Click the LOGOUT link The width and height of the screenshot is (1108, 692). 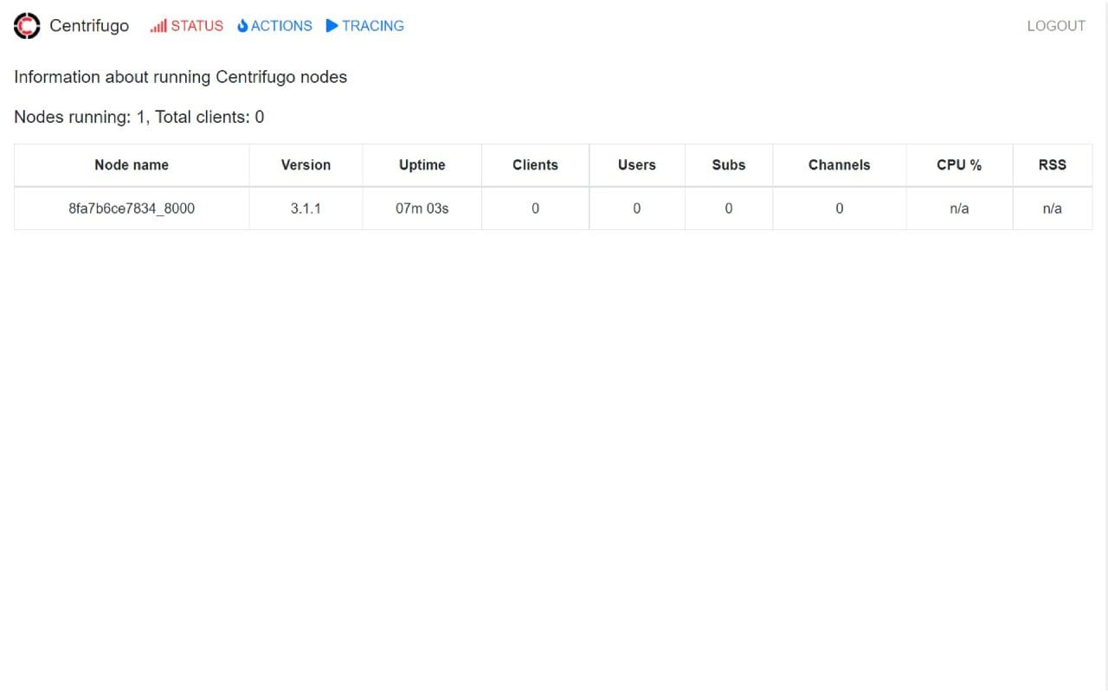coord(1055,26)
